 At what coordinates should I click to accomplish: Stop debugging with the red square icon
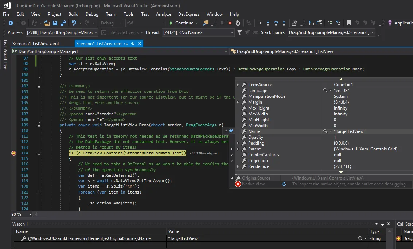230,23
